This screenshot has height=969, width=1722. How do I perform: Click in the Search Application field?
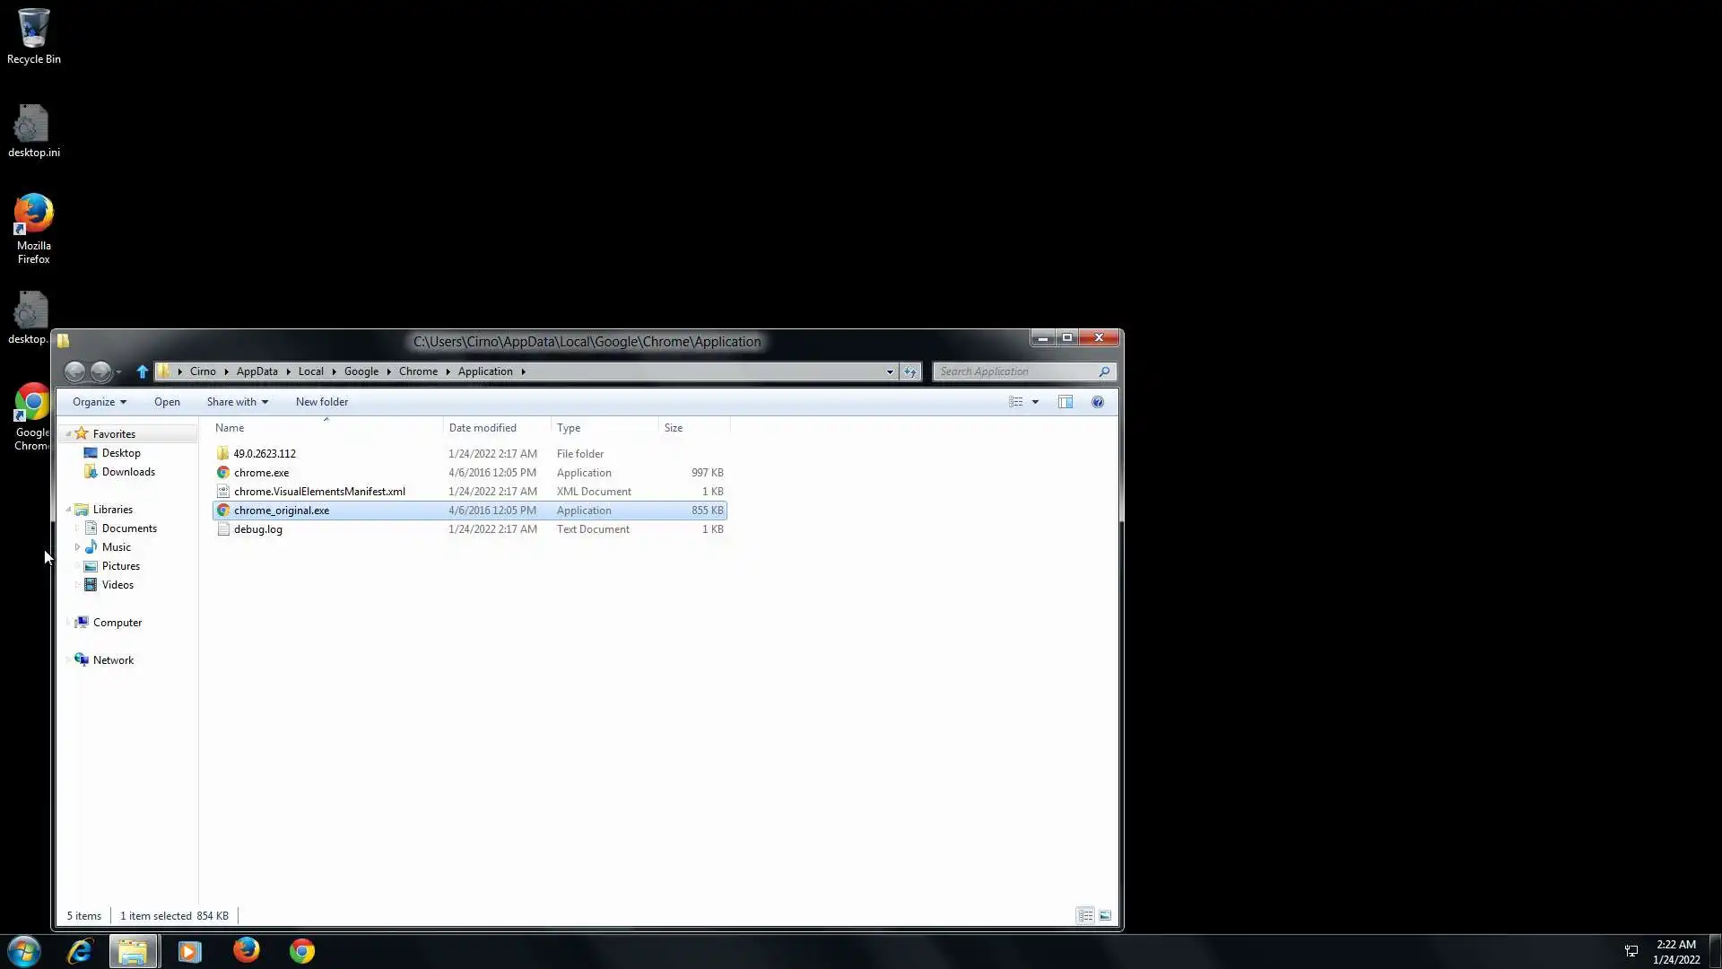pyautogui.click(x=1013, y=371)
